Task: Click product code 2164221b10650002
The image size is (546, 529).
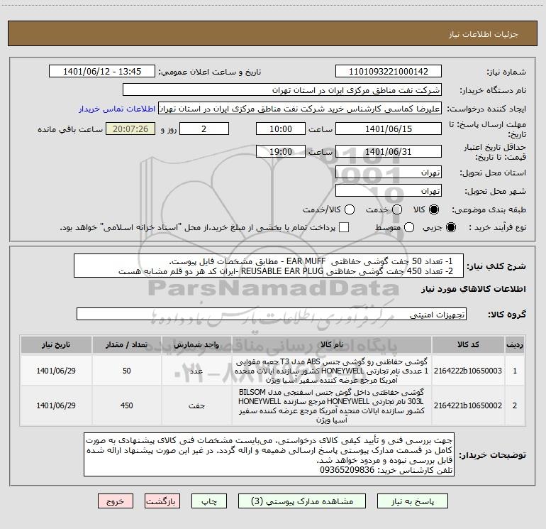Action: (x=468, y=405)
